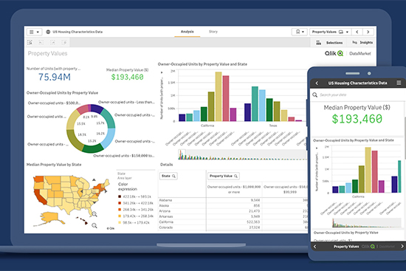This screenshot has width=406, height=271.
Task: Tap the back arrow on phone header
Action: pos(317,83)
